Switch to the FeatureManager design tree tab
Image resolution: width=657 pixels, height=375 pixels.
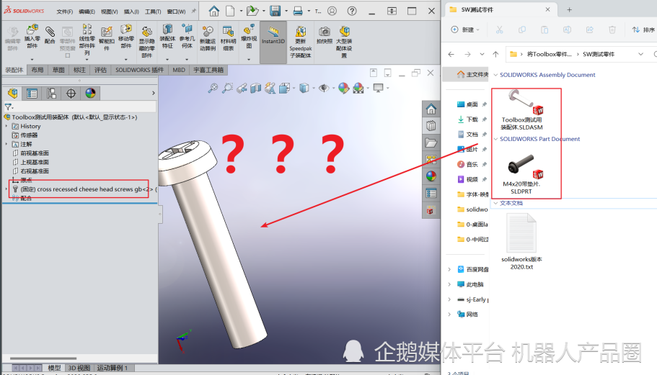pyautogui.click(x=12, y=94)
